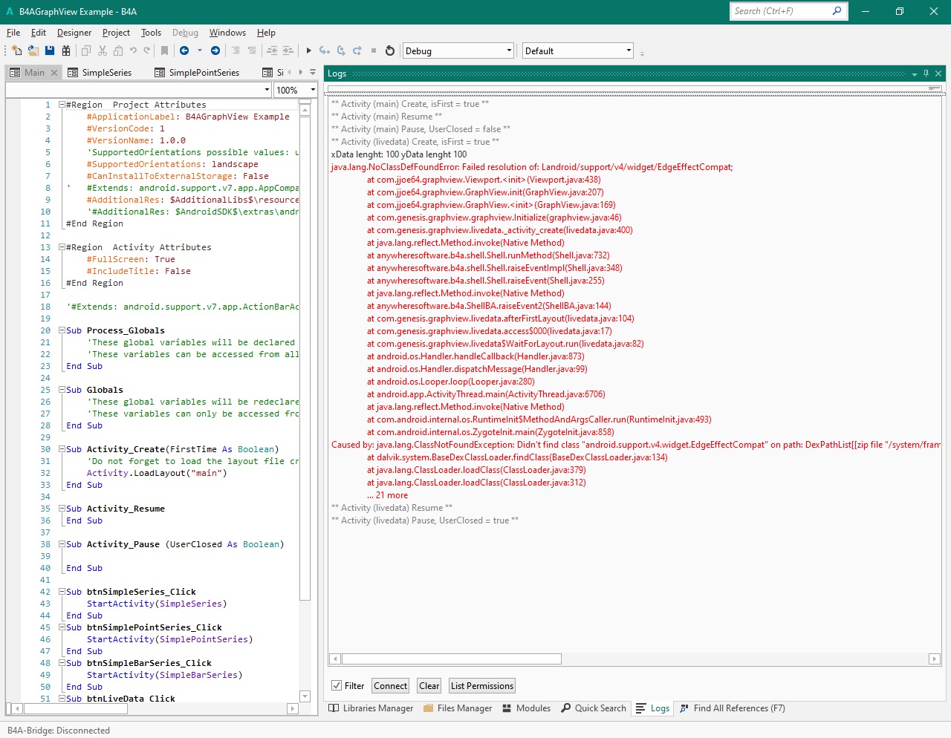Viewport: 951px width, 738px height.
Task: Collapse the Project Attributes region
Action: point(62,105)
